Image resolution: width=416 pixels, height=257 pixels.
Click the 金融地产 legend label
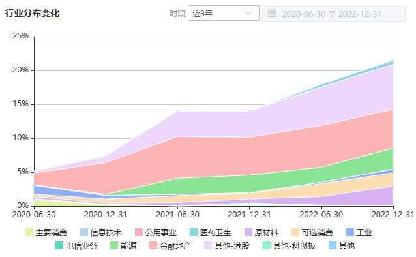pyautogui.click(x=175, y=245)
